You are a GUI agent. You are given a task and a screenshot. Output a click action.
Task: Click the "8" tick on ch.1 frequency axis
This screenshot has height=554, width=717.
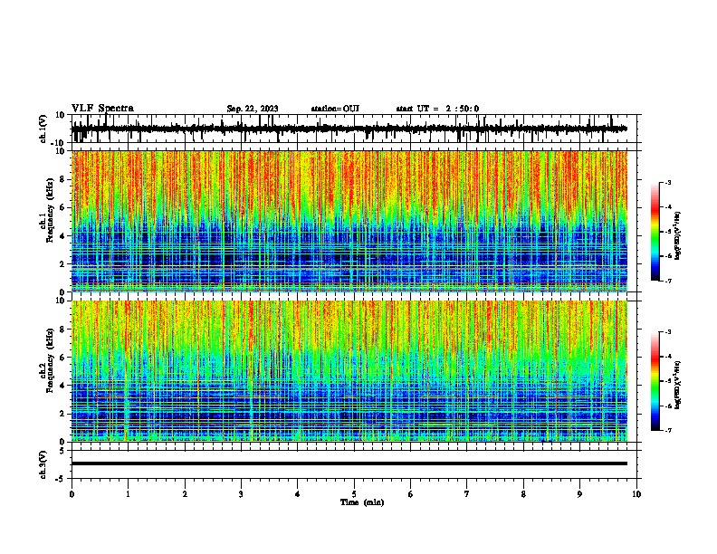click(62, 179)
